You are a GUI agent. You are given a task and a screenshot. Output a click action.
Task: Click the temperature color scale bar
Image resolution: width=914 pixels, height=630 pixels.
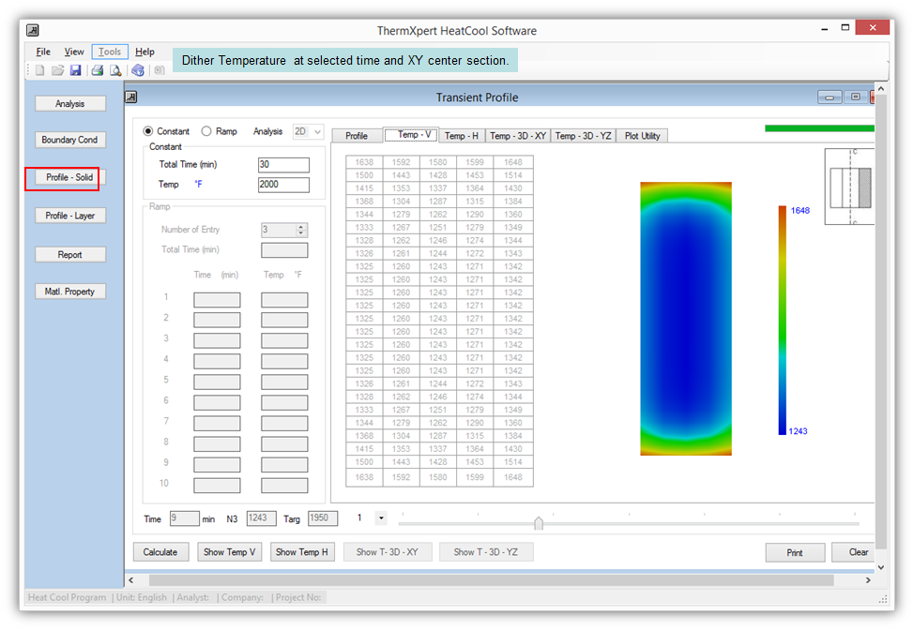[x=783, y=321]
